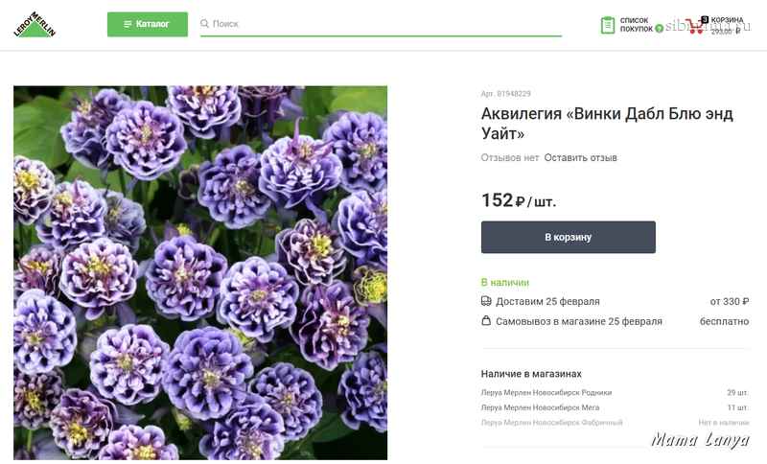
Task: Click the search magnifier icon
Action: tap(204, 24)
